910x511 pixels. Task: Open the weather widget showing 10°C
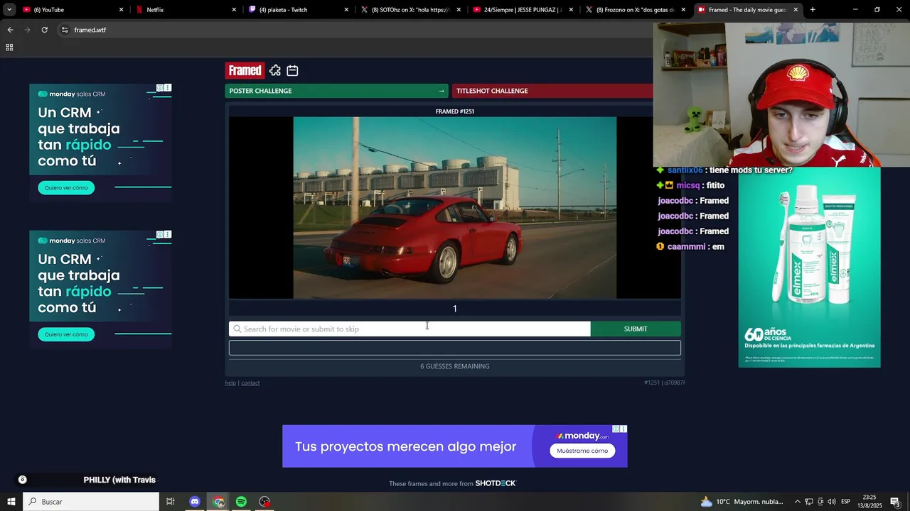(742, 502)
